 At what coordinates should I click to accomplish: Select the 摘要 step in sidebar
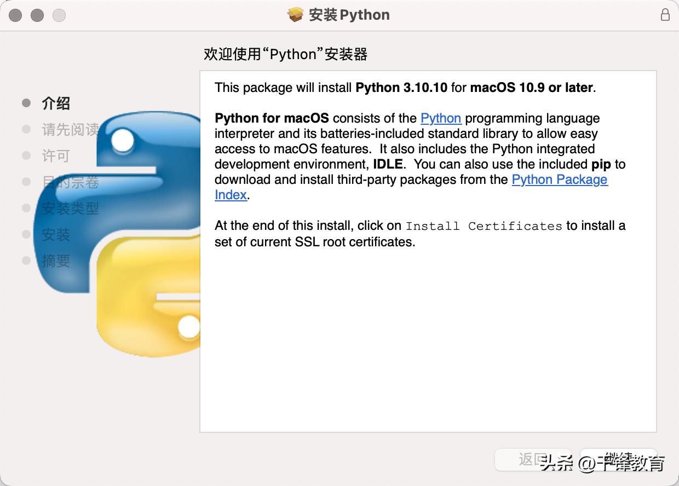[55, 261]
